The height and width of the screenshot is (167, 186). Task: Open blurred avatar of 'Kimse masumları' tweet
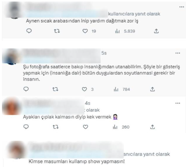point(16,150)
